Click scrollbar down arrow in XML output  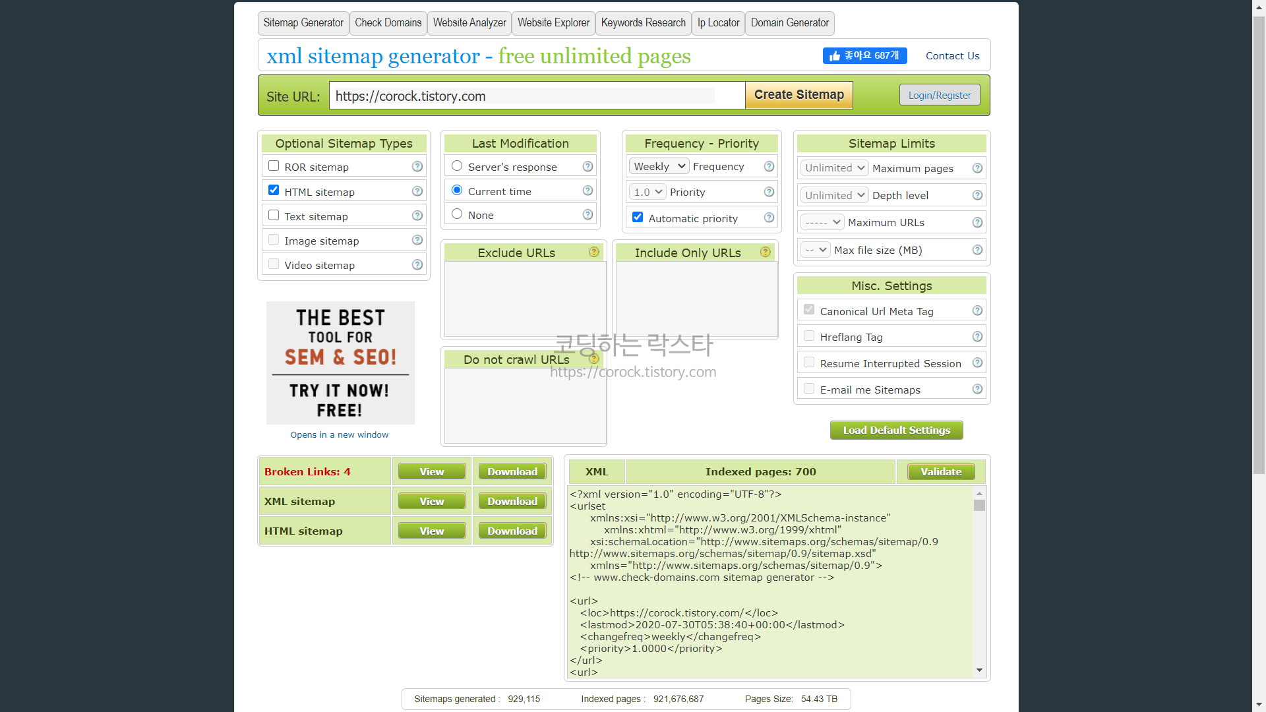coord(979,670)
